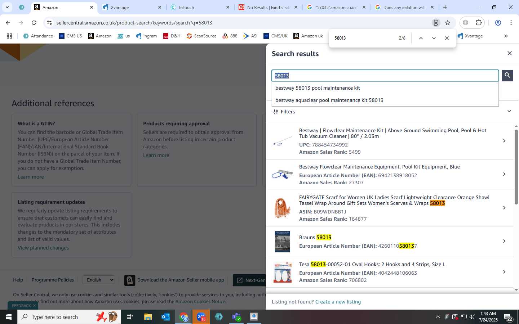
Task: Open the D&H bookmark
Action: pos(172,36)
